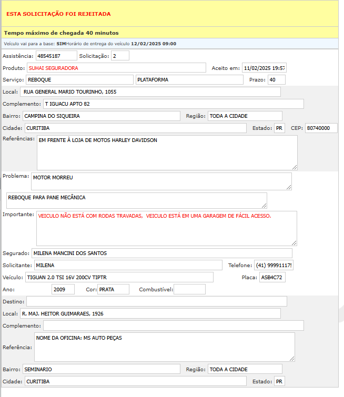Click the empty Destino field
The image size is (344, 397).
coord(156,301)
